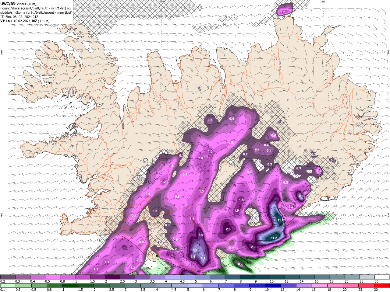The height and width of the screenshot is (292, 390).
Task: Select the darkest purple snow swatch labeled 2
Action: click(112, 277)
